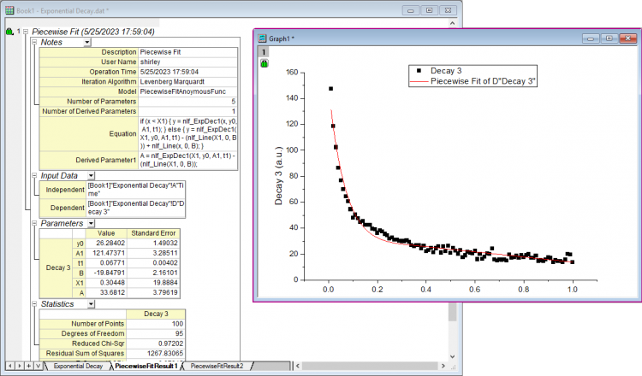Click Reduced Chi-Sqr value 0.97202
The image size is (642, 376).
[156, 344]
